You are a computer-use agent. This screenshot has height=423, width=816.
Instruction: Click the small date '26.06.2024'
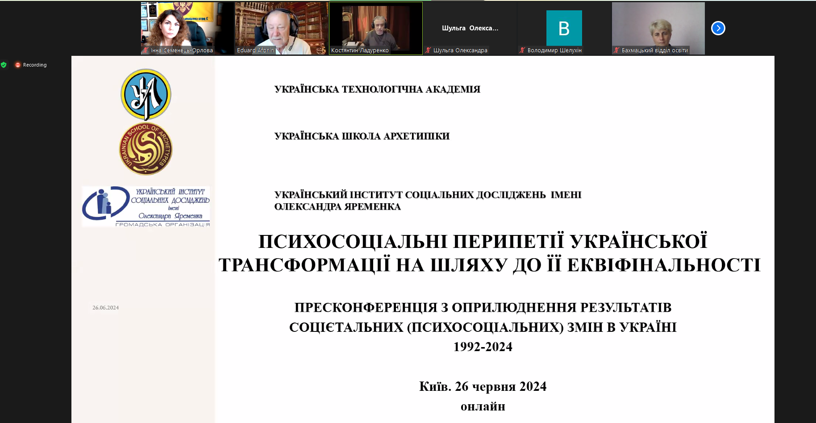pos(106,308)
